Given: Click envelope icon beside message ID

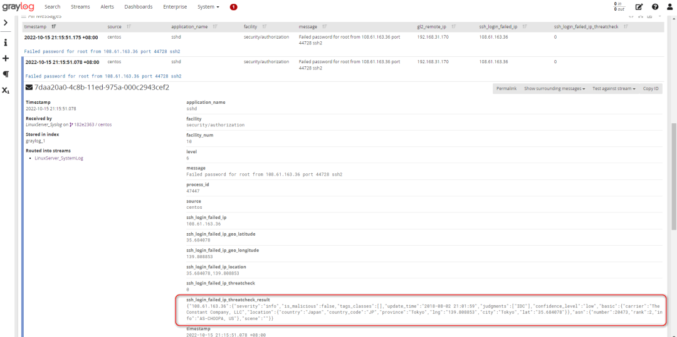Looking at the screenshot, I should pos(29,88).
